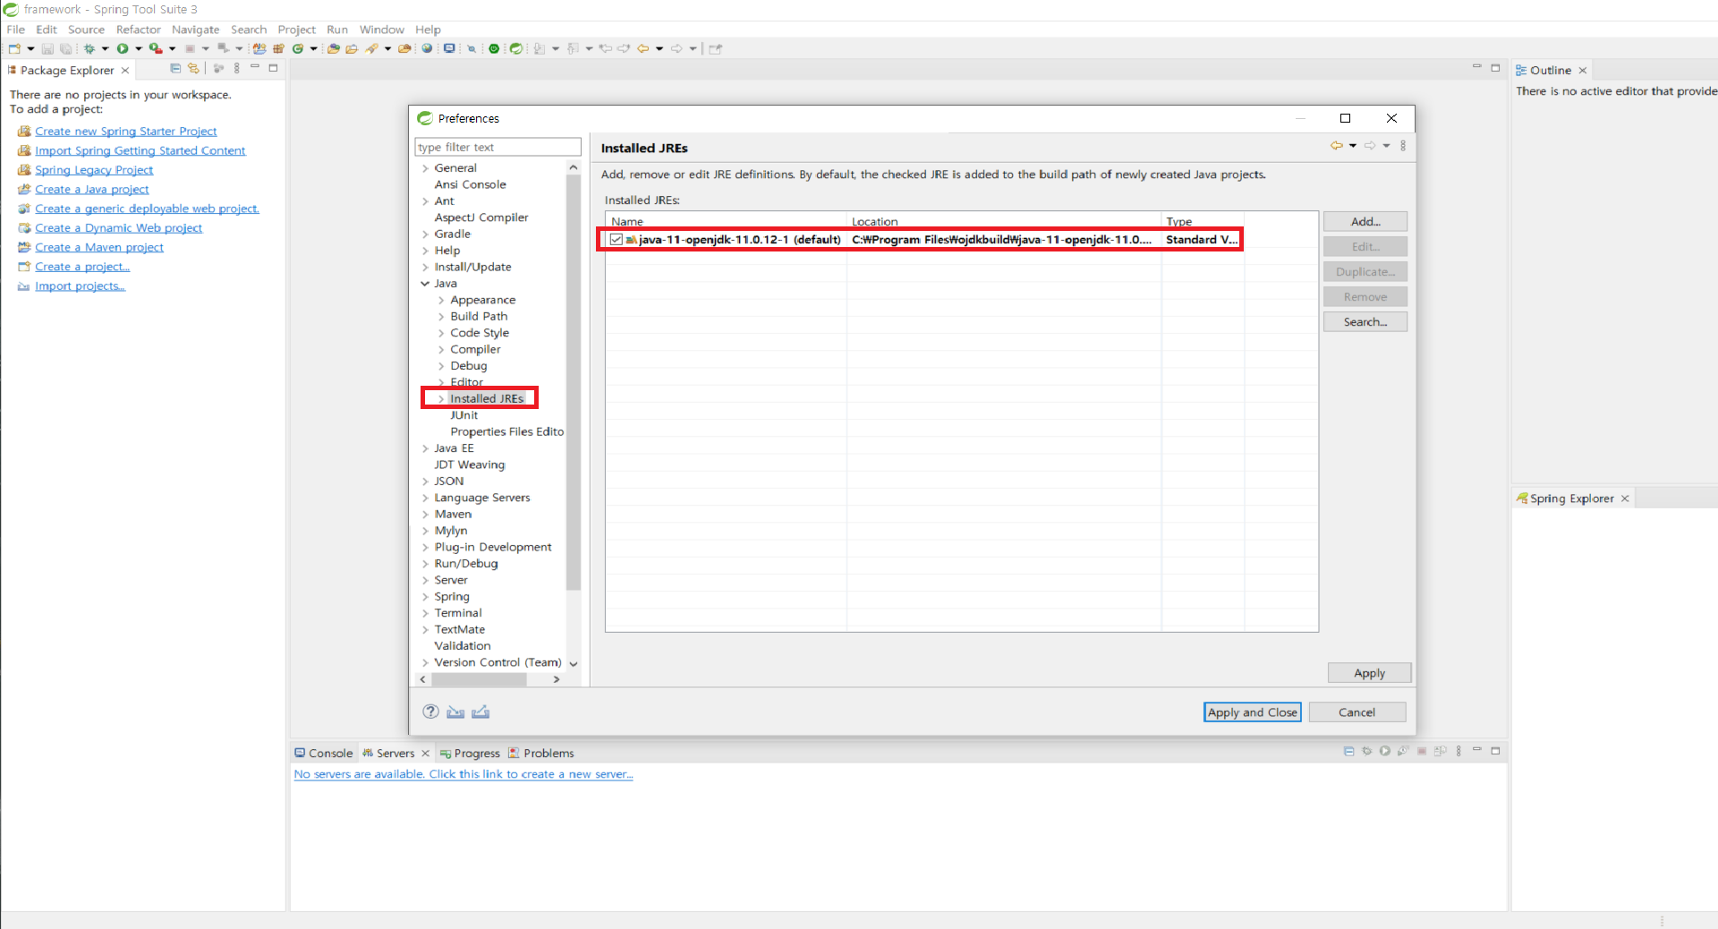Click Apply and Close button
The height and width of the screenshot is (929, 1718).
tap(1253, 712)
